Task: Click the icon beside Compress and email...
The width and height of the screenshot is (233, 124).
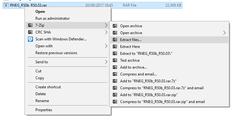Action: (x=115, y=74)
